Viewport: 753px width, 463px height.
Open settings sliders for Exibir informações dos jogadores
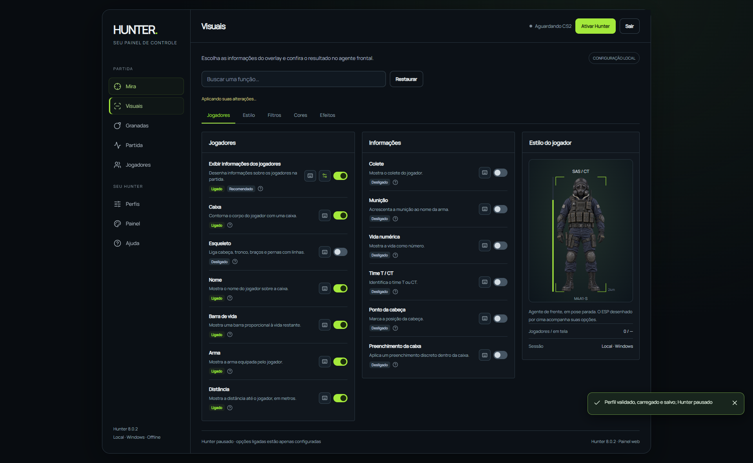(x=325, y=176)
